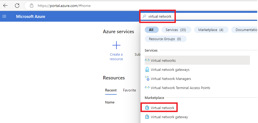Click the search magnifier icon
258x123 pixels.
[x=144, y=16]
